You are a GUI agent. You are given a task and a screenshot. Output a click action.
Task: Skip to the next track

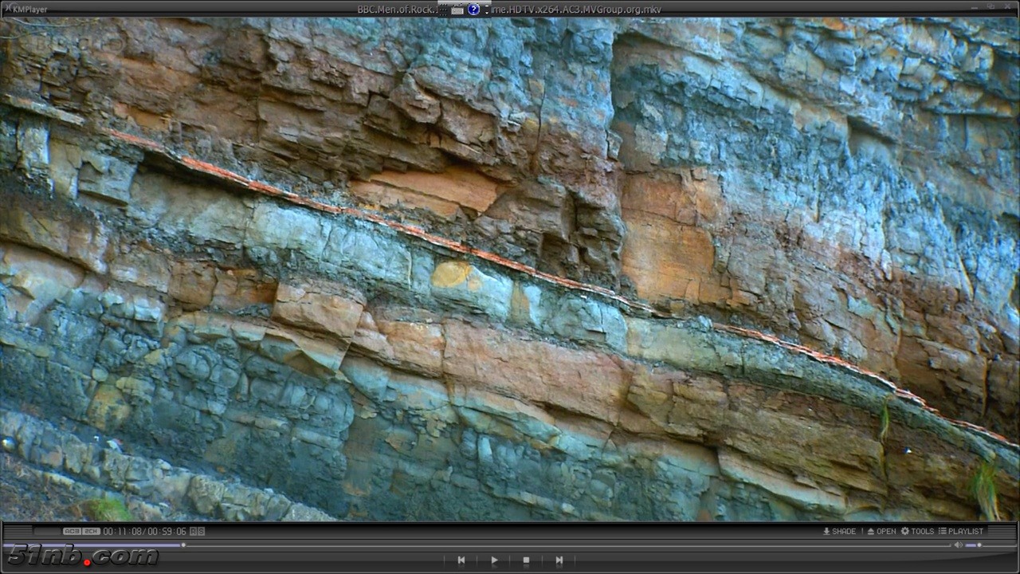pyautogui.click(x=559, y=560)
